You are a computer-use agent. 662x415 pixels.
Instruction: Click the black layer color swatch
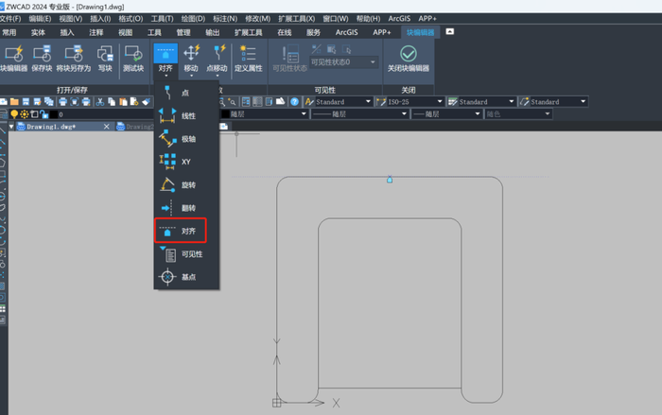click(x=54, y=114)
